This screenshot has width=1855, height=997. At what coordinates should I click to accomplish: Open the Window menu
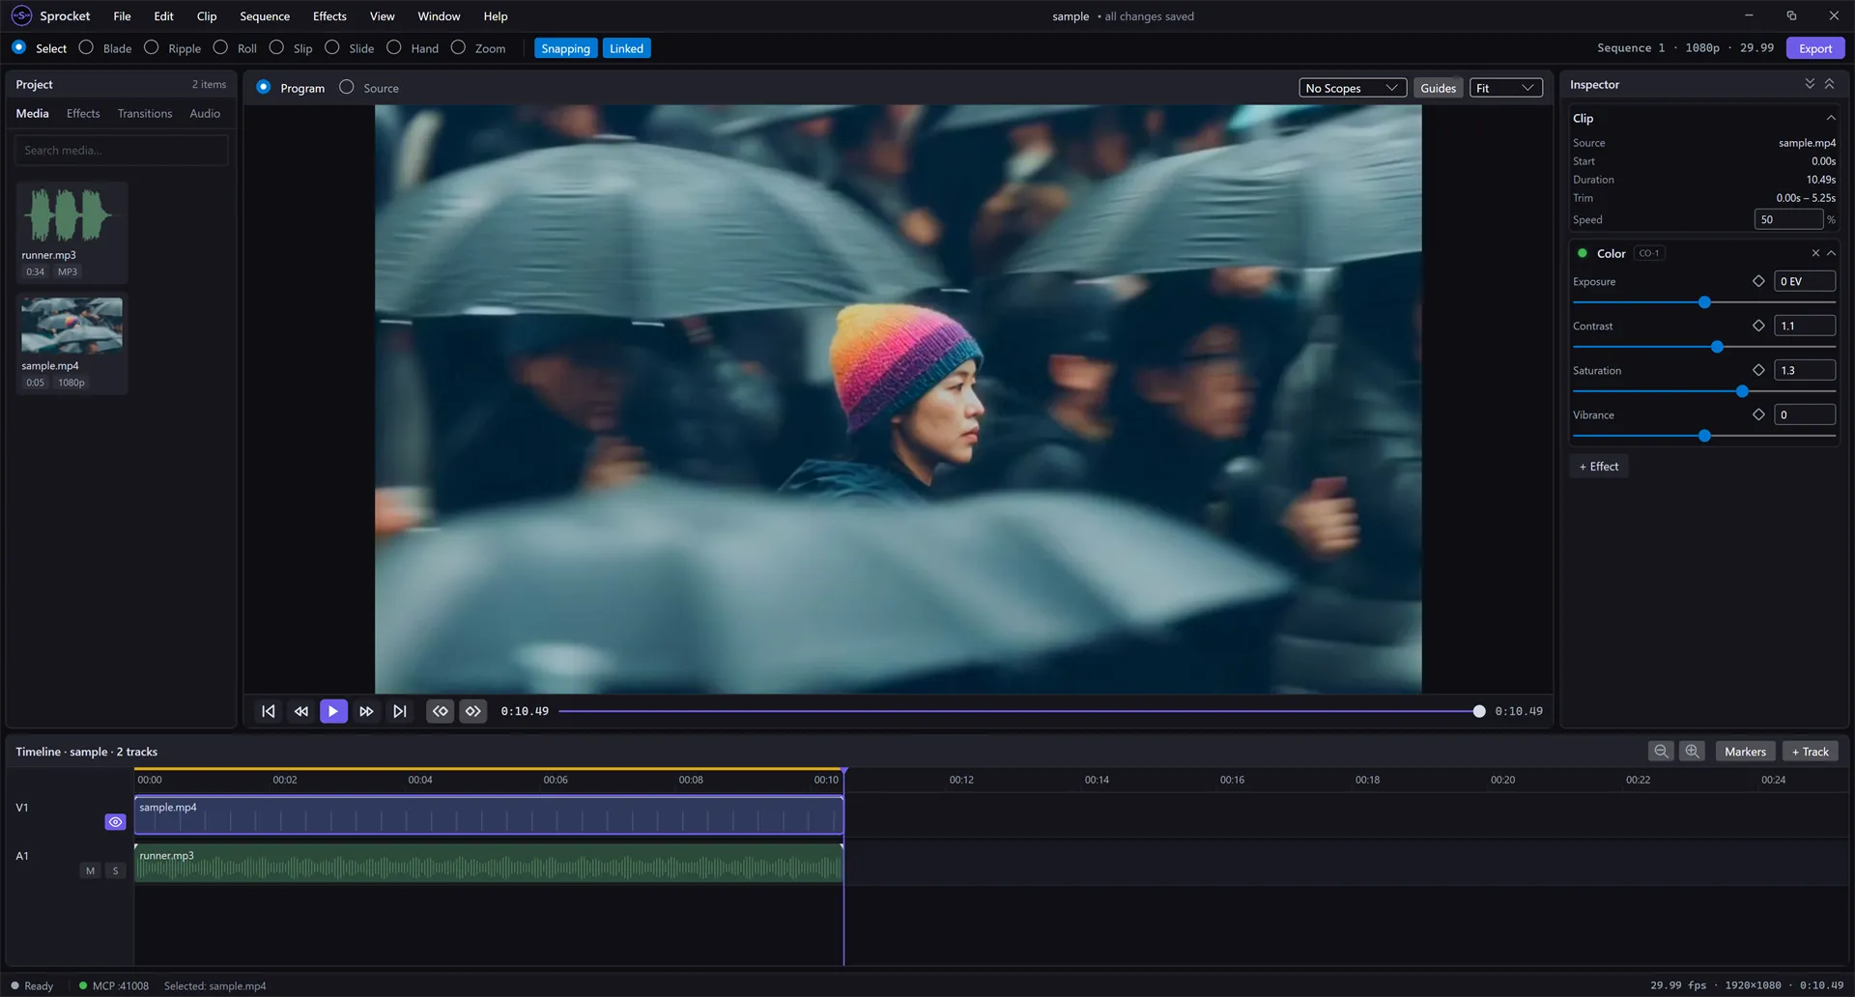click(x=439, y=16)
